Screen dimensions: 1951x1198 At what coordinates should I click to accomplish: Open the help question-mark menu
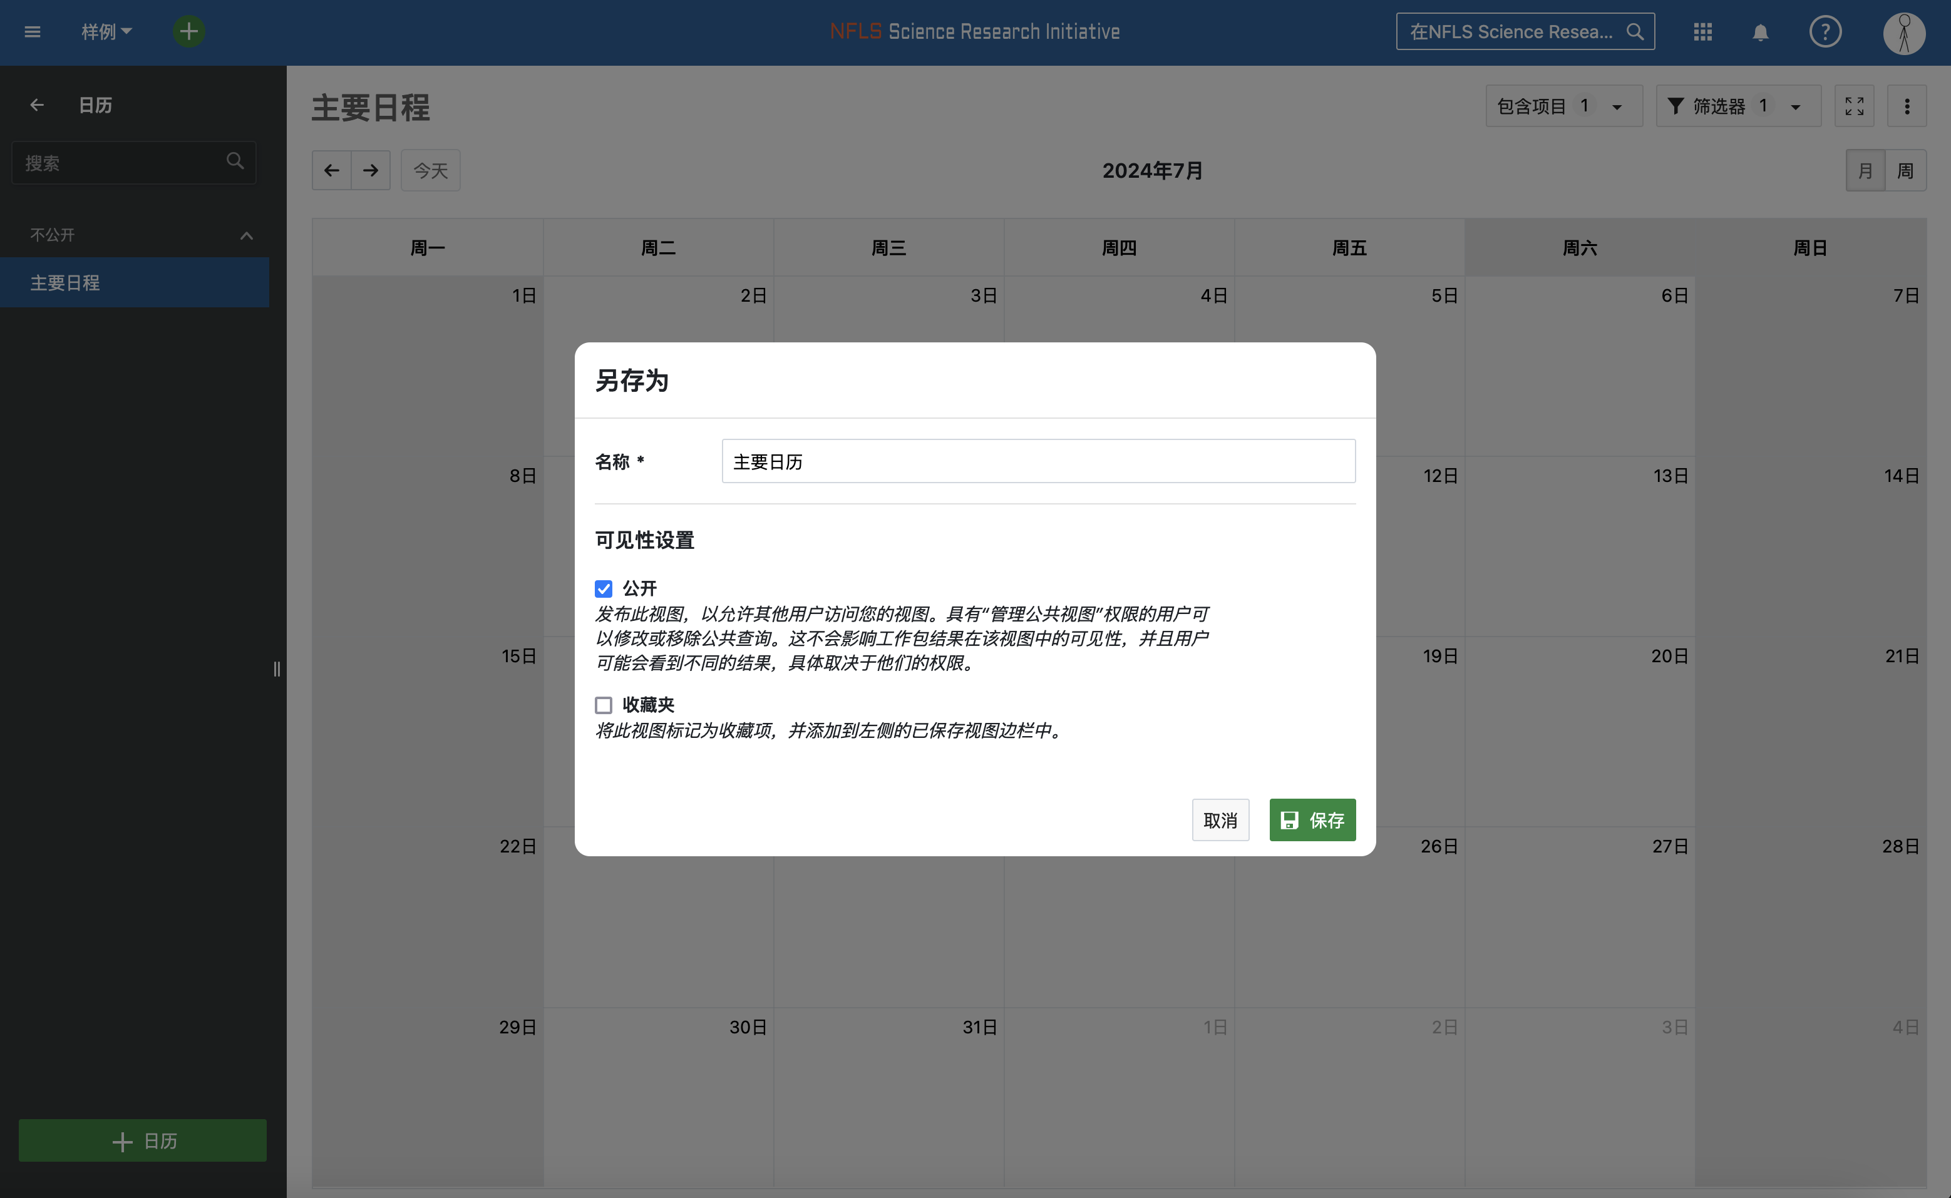tap(1825, 32)
